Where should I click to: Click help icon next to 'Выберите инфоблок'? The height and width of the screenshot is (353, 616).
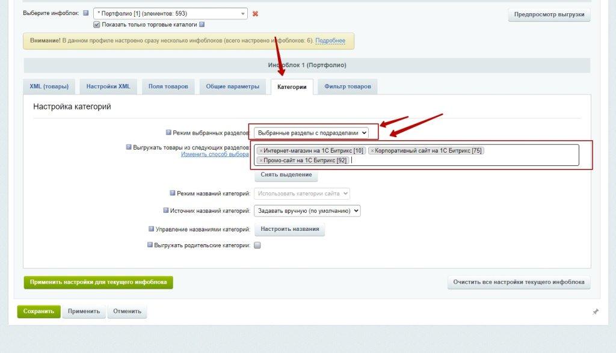[85, 13]
